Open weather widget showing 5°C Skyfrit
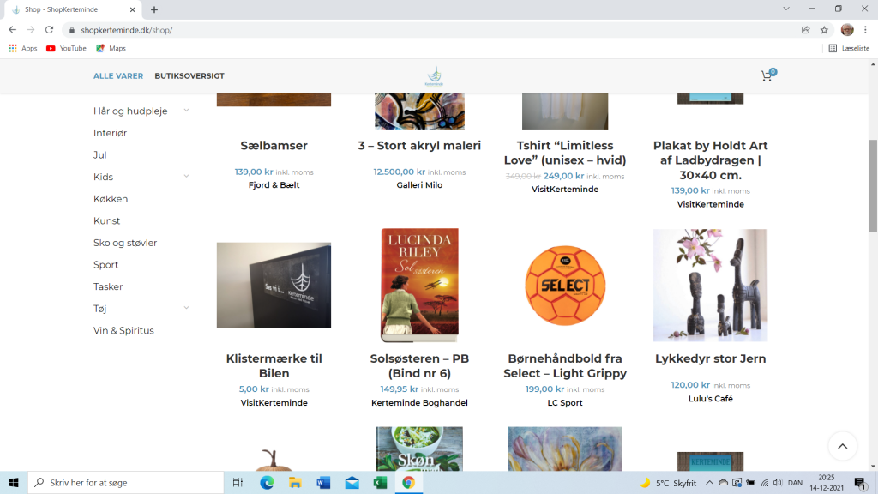 tap(668, 483)
